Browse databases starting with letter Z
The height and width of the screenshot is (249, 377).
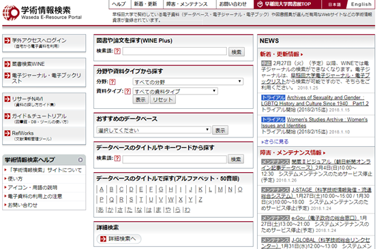coord(200,199)
